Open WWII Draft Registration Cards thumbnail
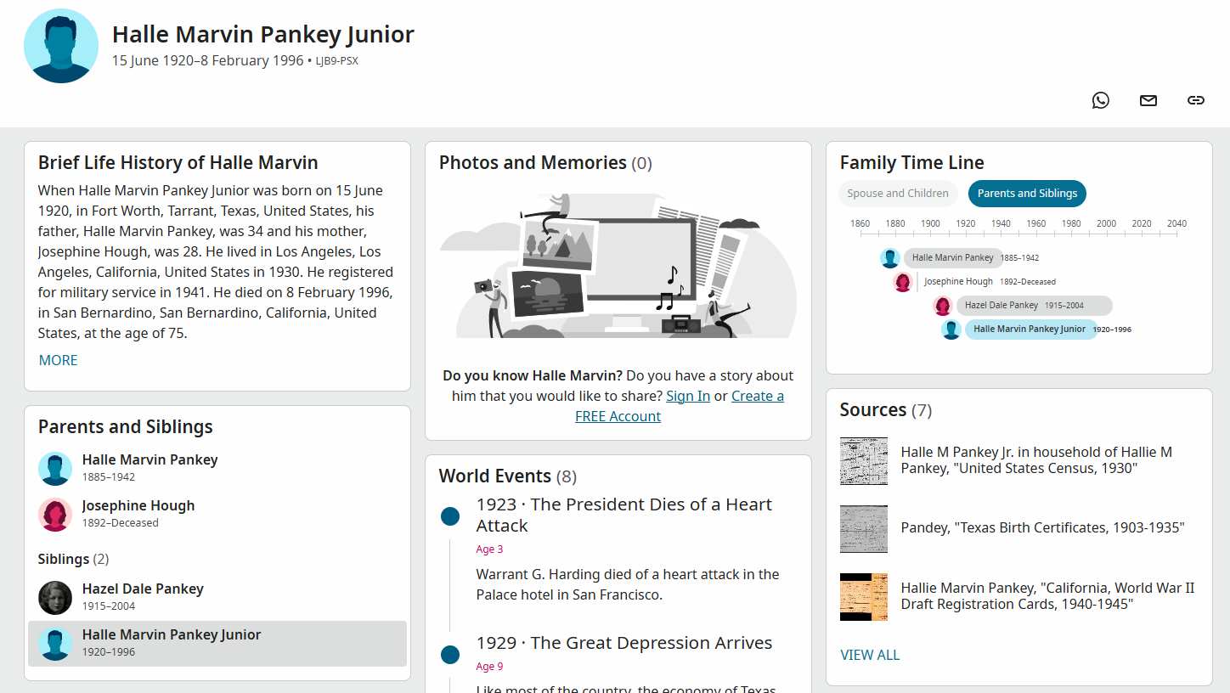This screenshot has width=1230, height=693. pyautogui.click(x=864, y=597)
